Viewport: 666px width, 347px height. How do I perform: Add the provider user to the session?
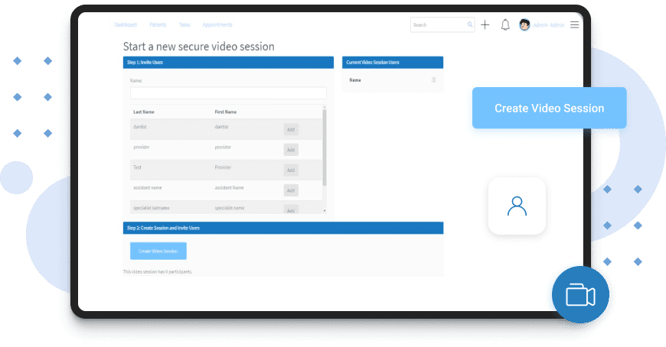click(291, 150)
